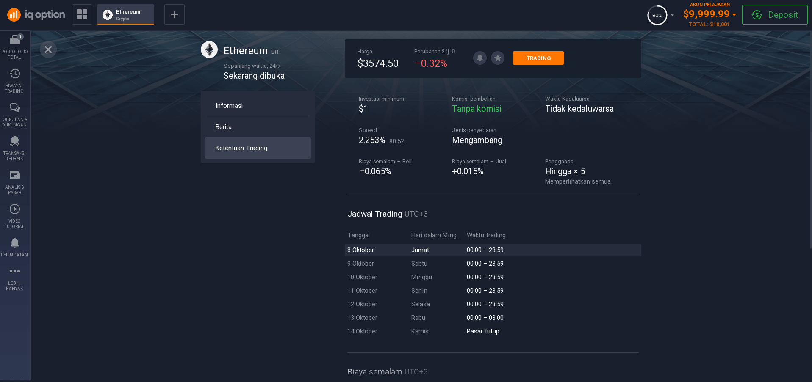Viewport: 812px width, 382px height.
Task: Select Berita menu item
Action: pos(258,127)
